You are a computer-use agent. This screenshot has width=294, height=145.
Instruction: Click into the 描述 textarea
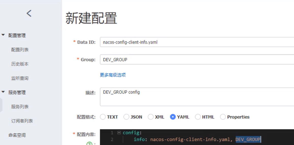(197, 97)
